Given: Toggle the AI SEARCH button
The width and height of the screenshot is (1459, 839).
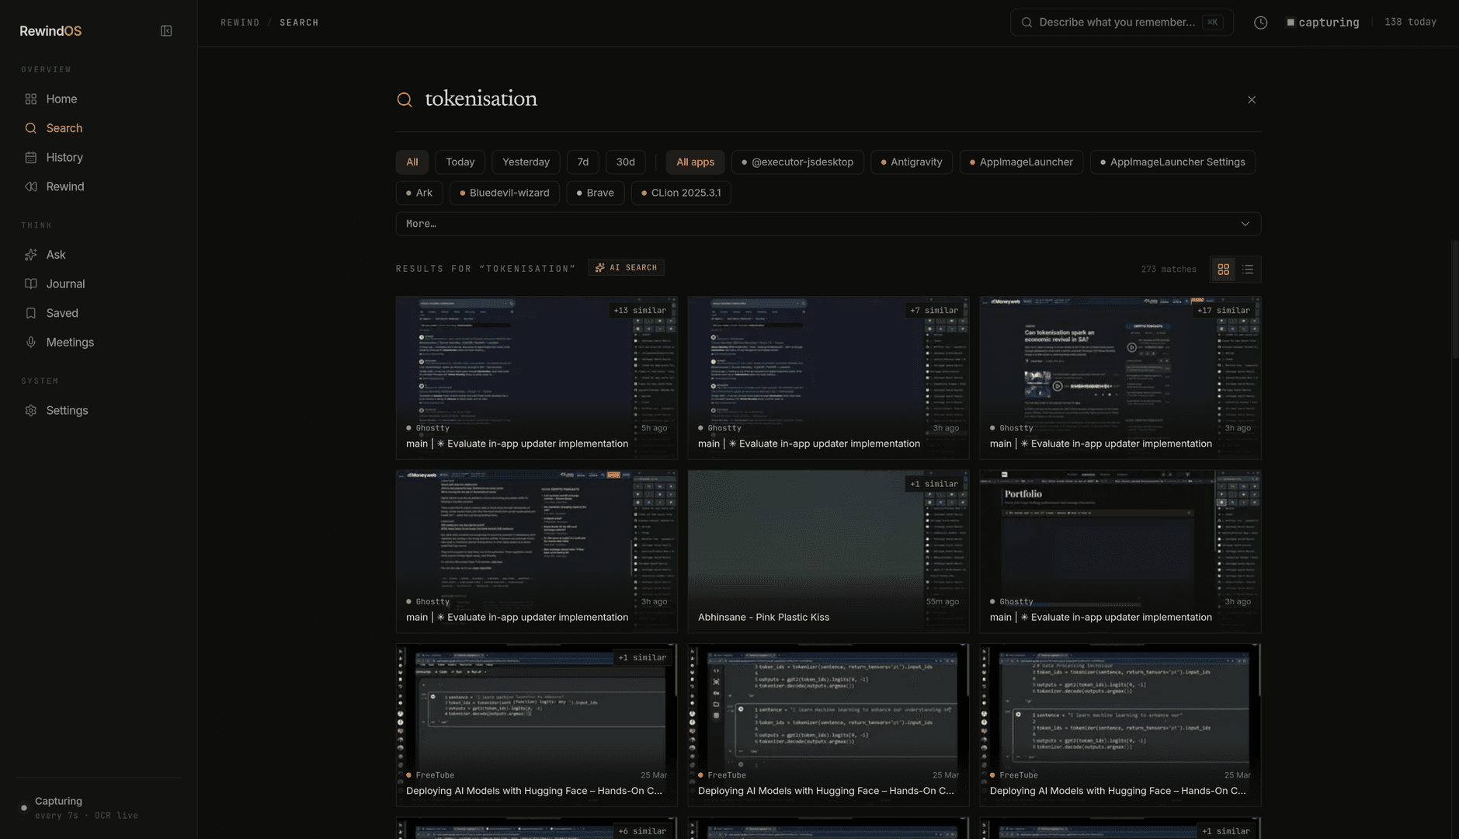Looking at the screenshot, I should pyautogui.click(x=626, y=267).
